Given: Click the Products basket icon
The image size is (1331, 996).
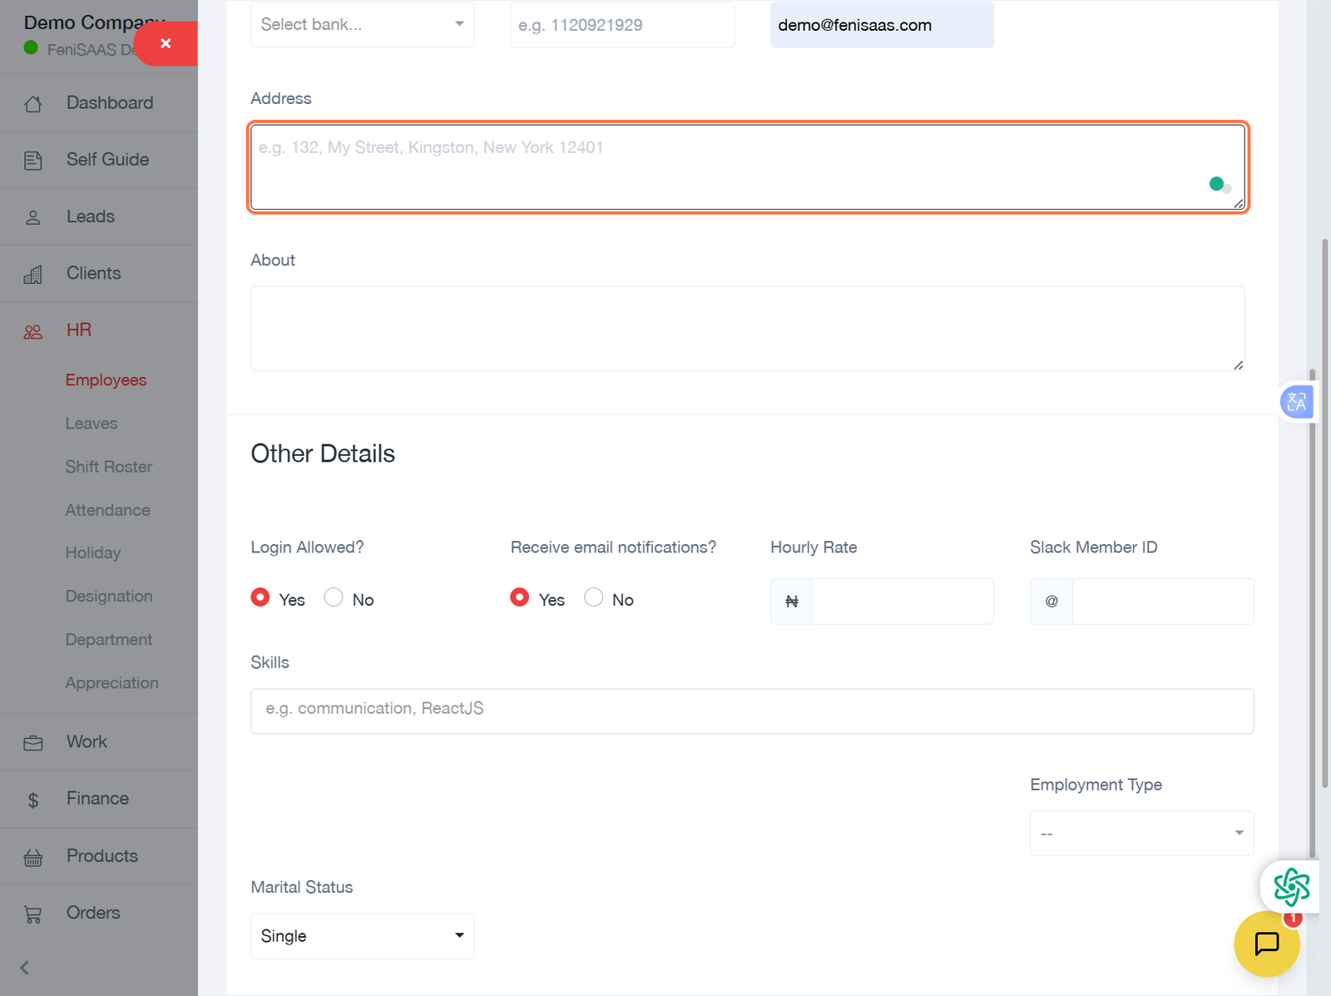Looking at the screenshot, I should (33, 857).
